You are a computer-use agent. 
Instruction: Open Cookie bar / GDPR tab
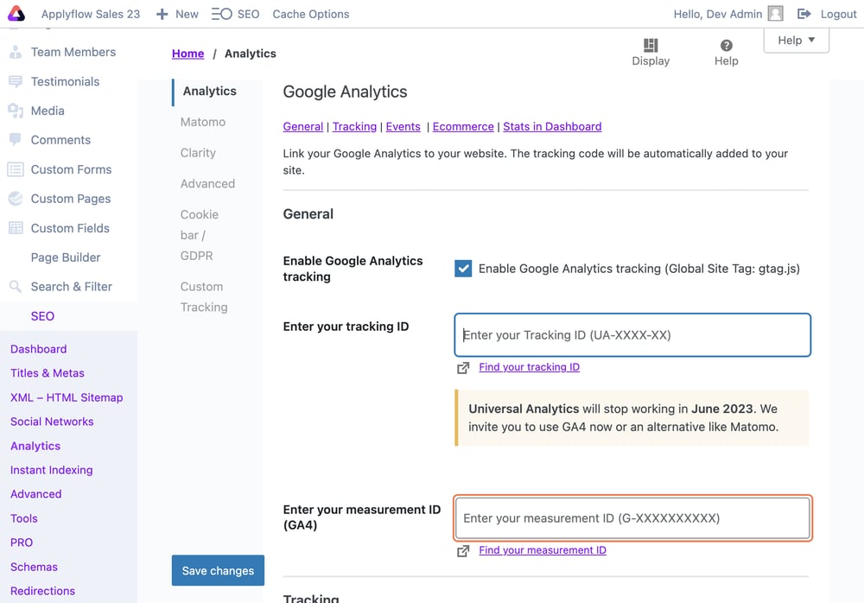200,235
